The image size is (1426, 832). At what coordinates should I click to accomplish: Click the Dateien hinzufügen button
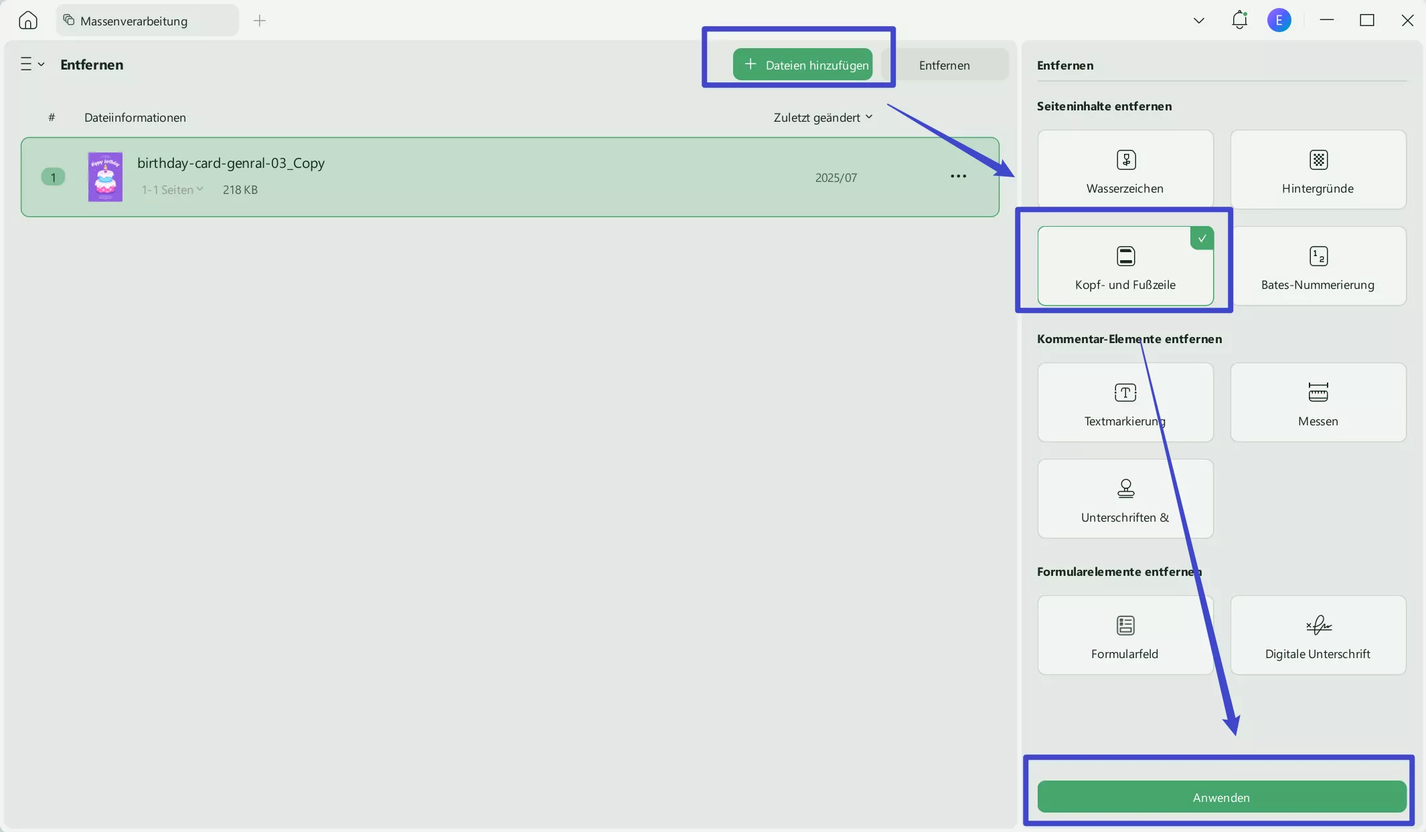pyautogui.click(x=803, y=65)
